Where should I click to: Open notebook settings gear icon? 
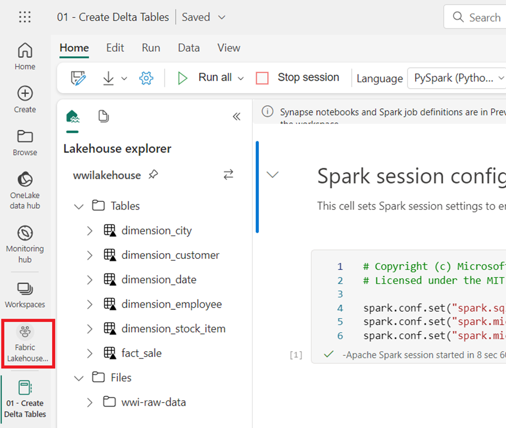click(146, 78)
